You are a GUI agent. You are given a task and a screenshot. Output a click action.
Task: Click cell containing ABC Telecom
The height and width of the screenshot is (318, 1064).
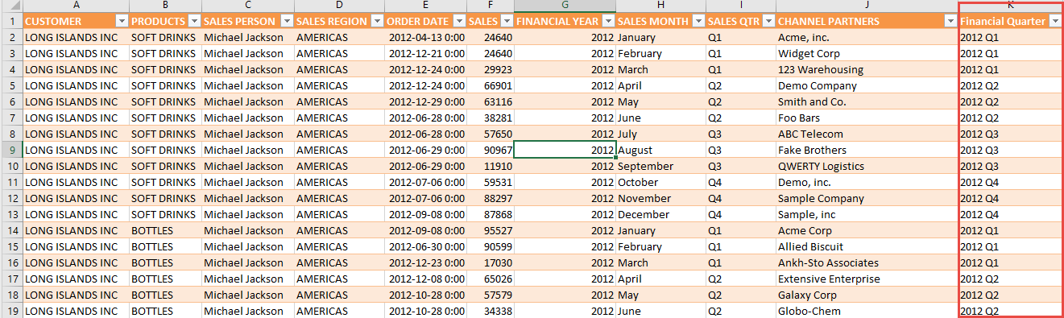867,134
